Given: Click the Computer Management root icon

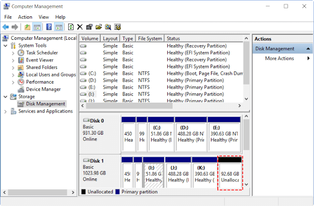Looking at the screenshot, I should pyautogui.click(x=5, y=38).
